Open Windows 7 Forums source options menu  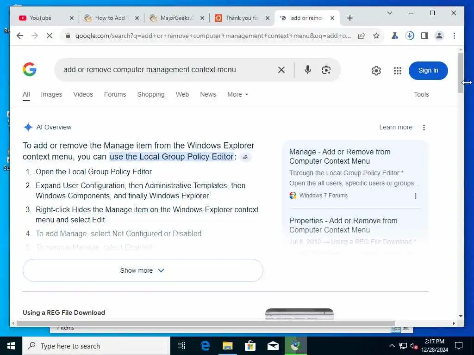coord(416,196)
